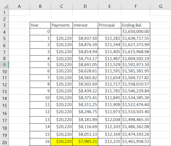
Task: Select principal cell $11,344
Action: (x=110, y=45)
